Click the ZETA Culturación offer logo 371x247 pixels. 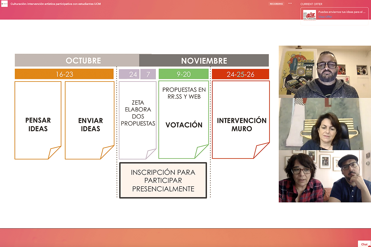(310, 15)
